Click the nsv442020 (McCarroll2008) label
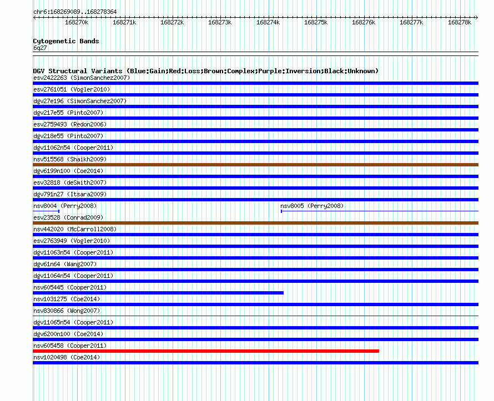 (75, 229)
